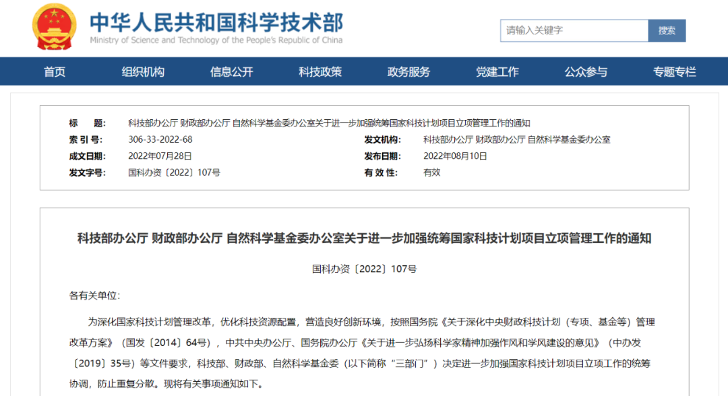Open the 专题专栏 navigation item
The width and height of the screenshot is (728, 396).
(x=674, y=71)
